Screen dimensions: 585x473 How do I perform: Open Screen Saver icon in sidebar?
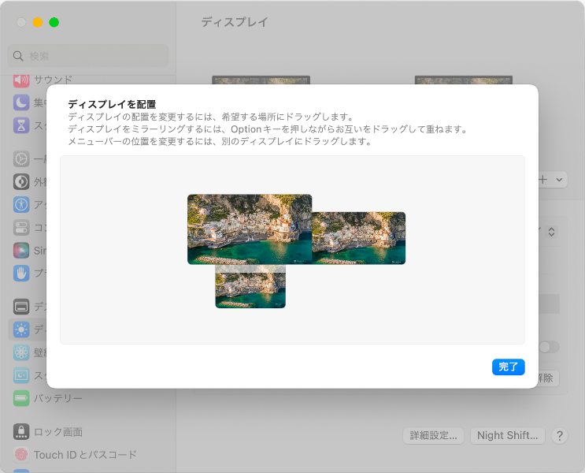[x=21, y=375]
